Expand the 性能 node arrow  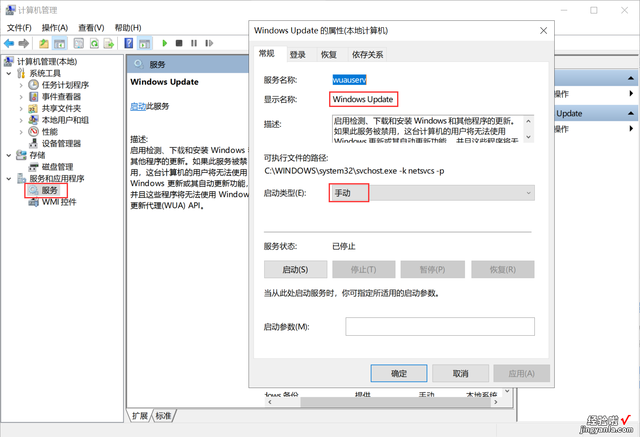pyautogui.click(x=21, y=132)
